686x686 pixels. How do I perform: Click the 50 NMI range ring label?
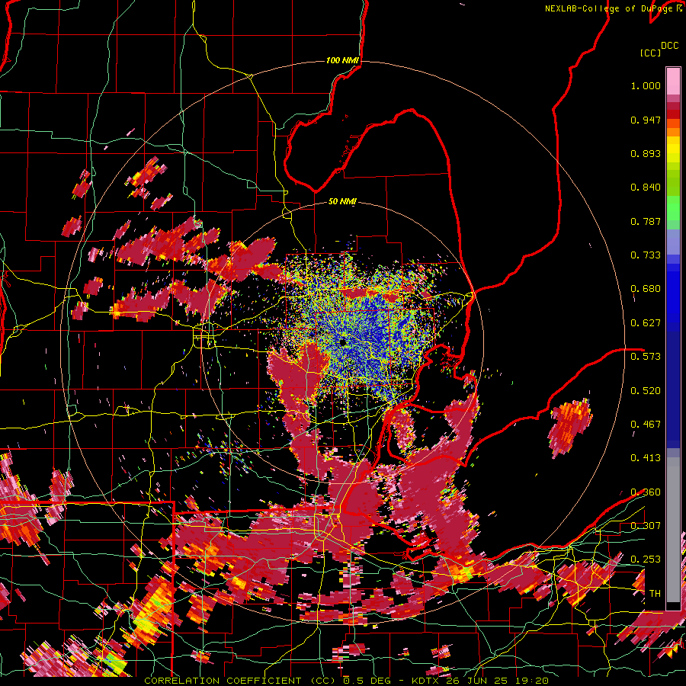click(342, 201)
